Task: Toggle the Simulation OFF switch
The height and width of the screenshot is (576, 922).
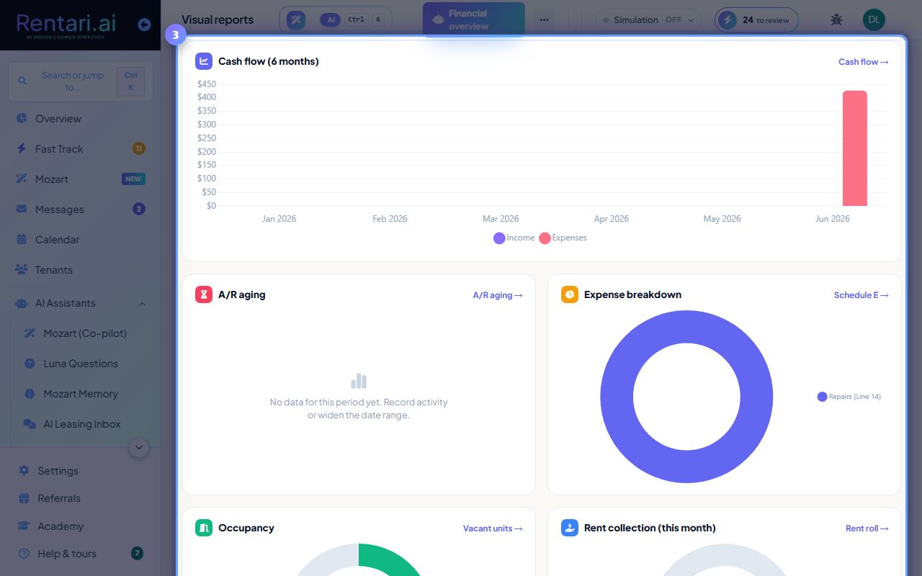Action: pyautogui.click(x=648, y=20)
